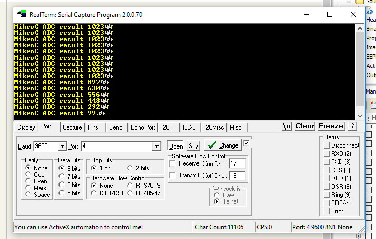This screenshot has width=376, height=239.
Task: Click the DSR (6) status indicator
Action: [x=326, y=187]
